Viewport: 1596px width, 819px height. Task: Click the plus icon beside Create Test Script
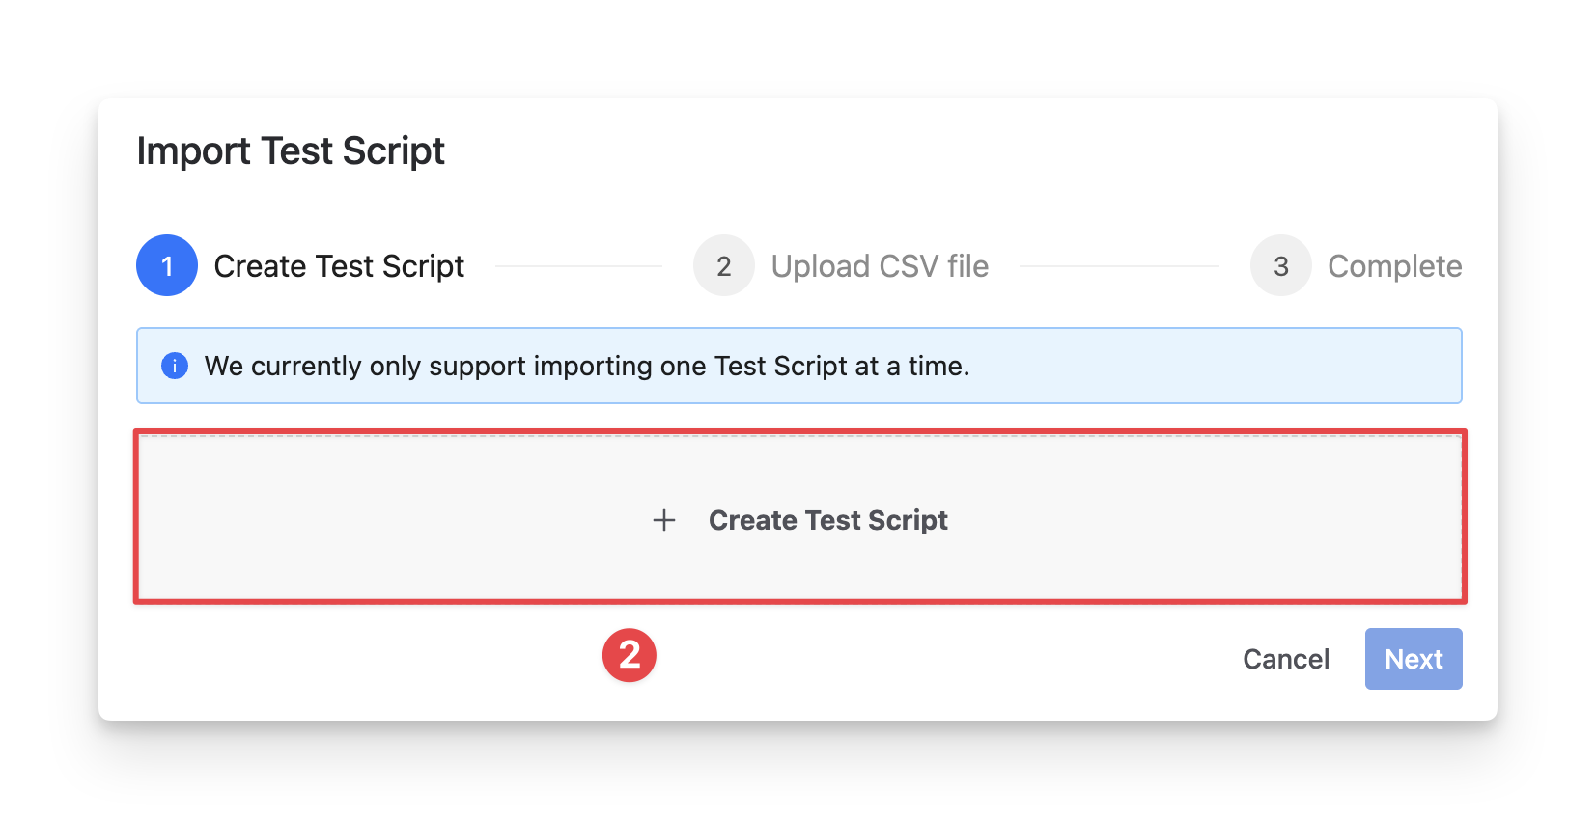(x=664, y=520)
